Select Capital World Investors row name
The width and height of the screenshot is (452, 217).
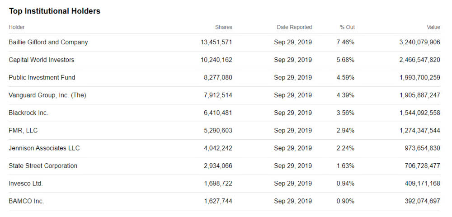[x=42, y=60]
